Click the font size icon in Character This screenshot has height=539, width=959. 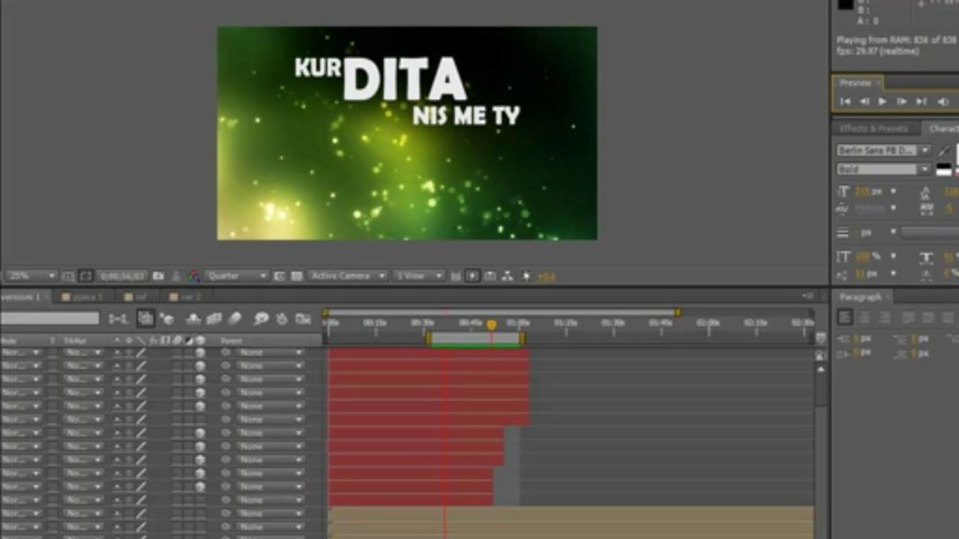pyautogui.click(x=844, y=192)
